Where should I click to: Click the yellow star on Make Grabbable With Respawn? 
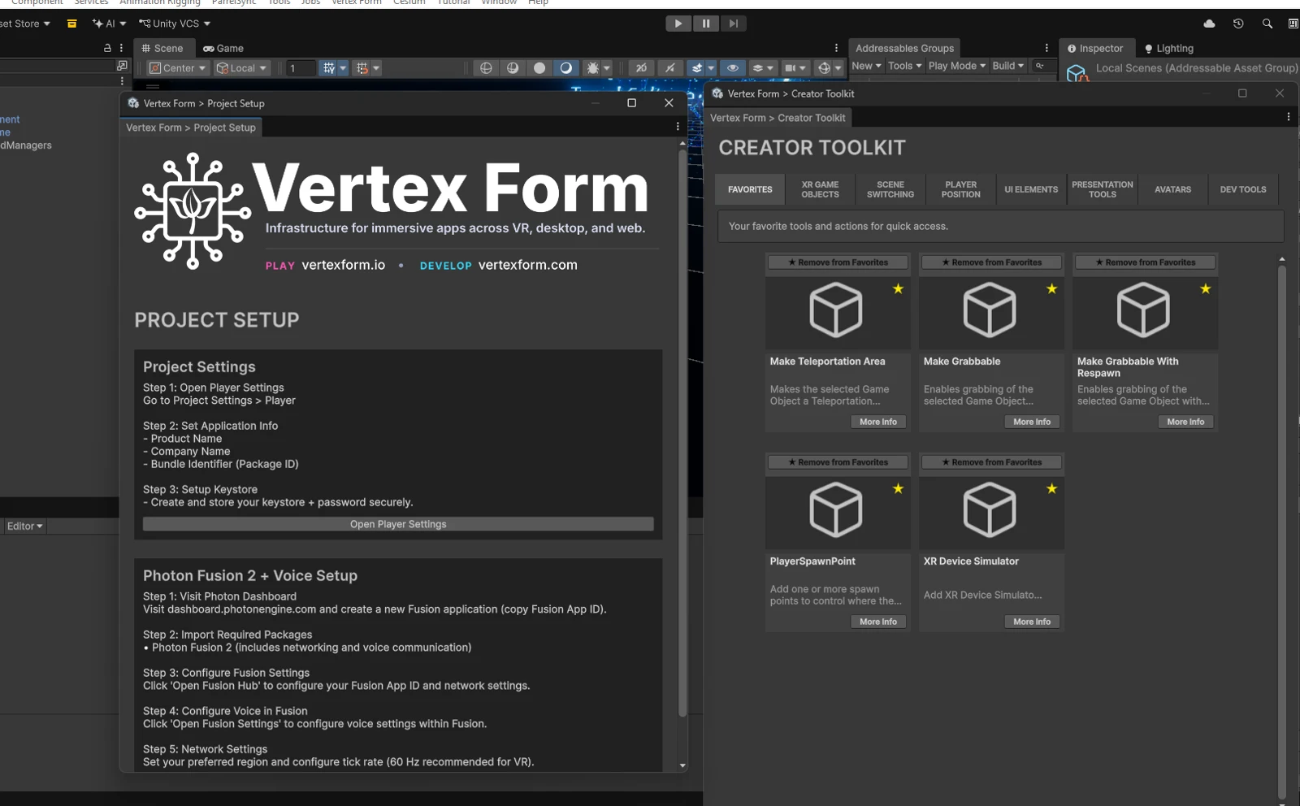click(1205, 288)
